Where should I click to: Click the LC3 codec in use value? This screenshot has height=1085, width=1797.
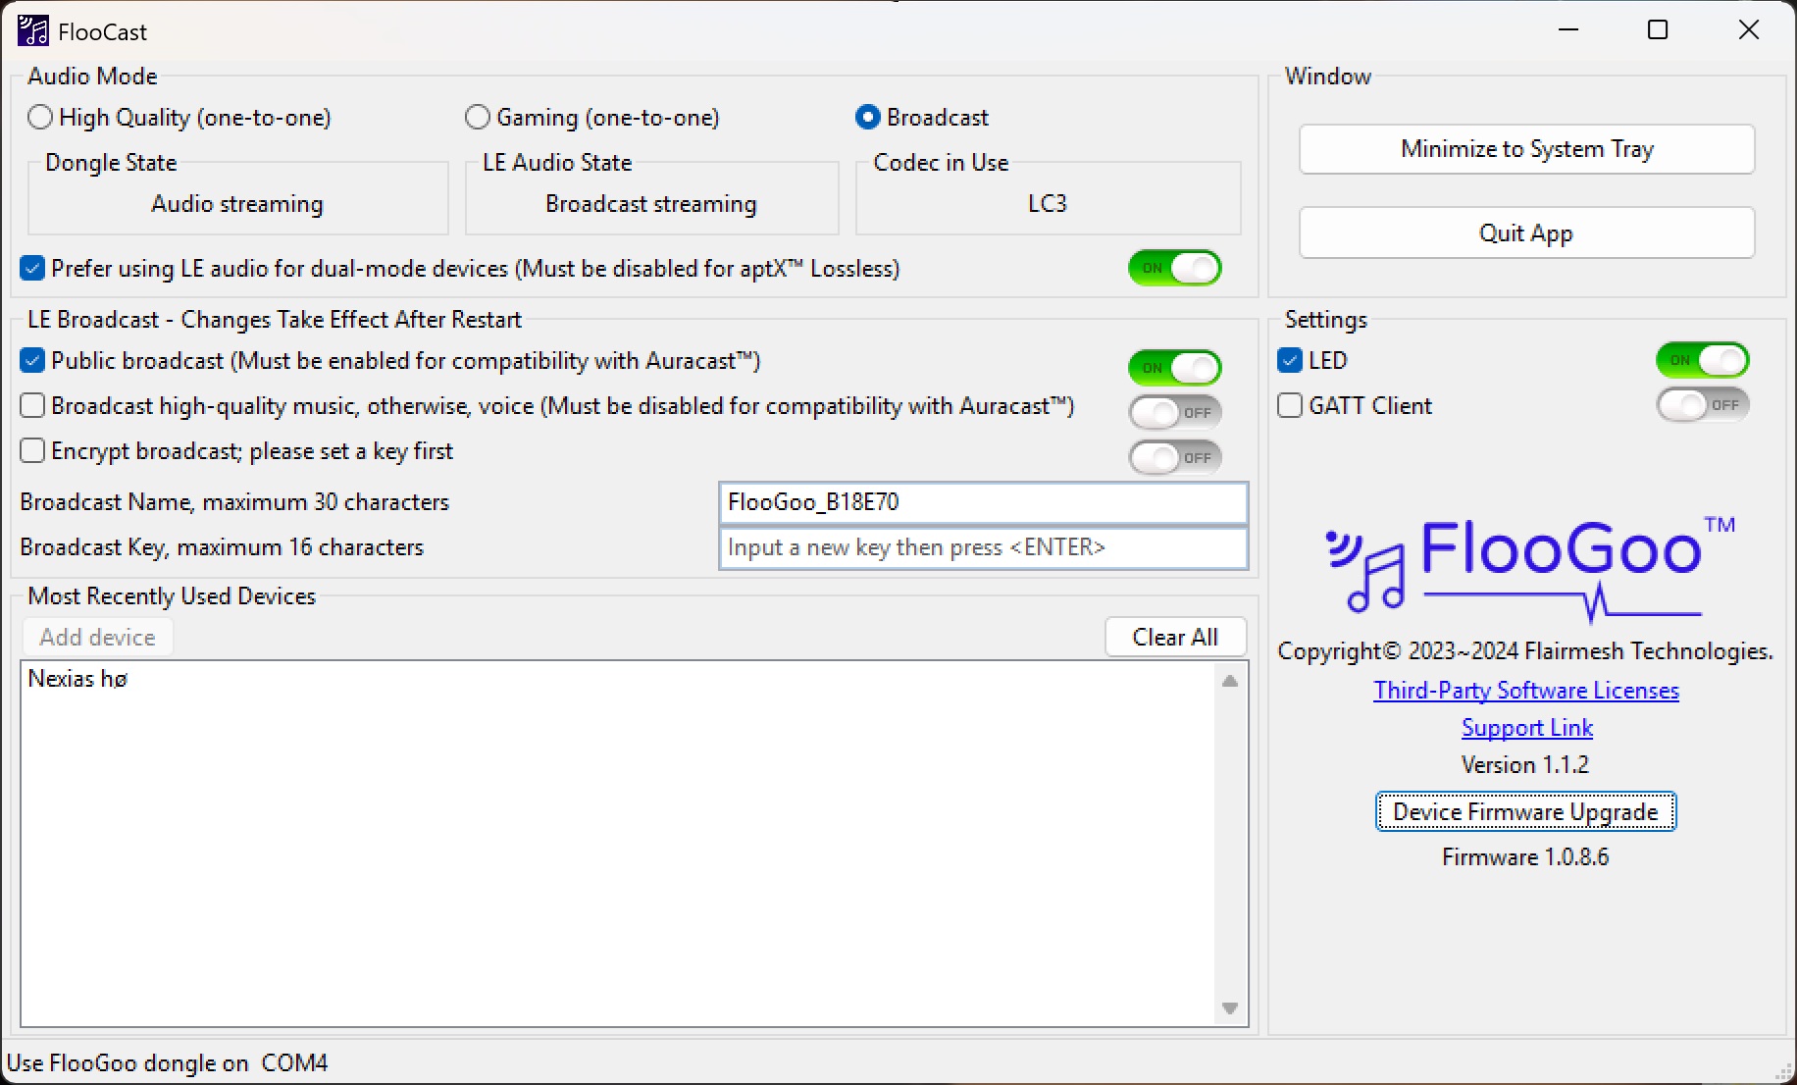click(x=1048, y=203)
